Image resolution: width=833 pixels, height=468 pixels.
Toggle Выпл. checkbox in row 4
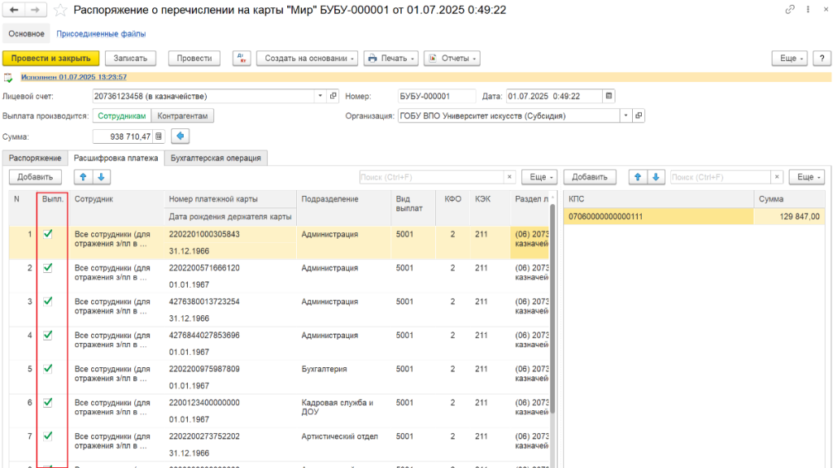pos(48,336)
